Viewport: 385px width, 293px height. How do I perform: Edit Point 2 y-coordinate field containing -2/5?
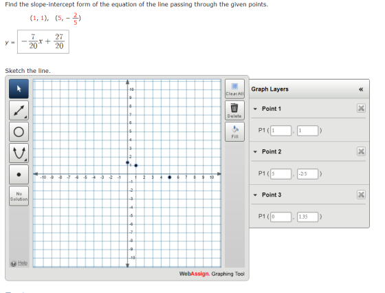[308, 174]
